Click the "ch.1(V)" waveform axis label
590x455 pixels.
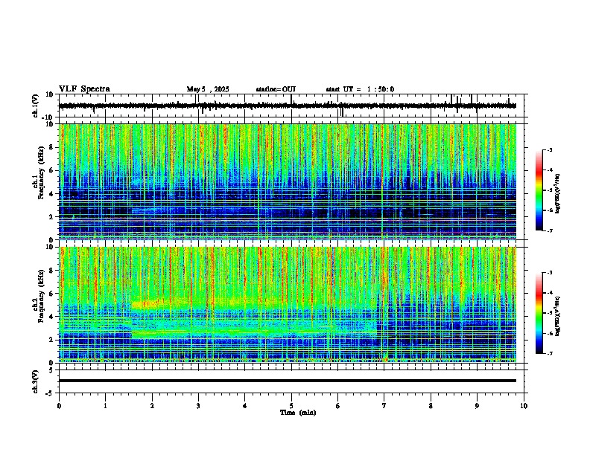[36, 106]
